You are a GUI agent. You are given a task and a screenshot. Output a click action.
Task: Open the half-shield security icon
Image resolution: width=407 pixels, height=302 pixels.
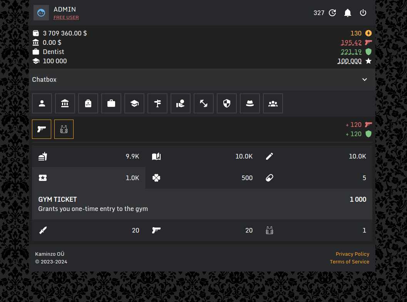(x=227, y=103)
